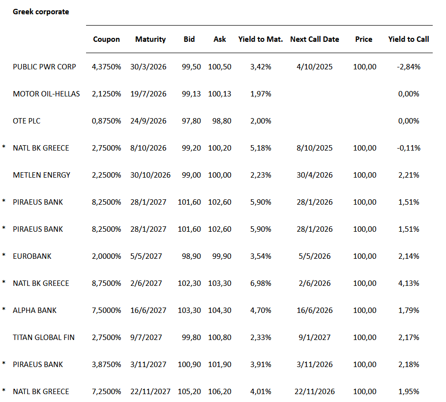Click the 6,98% yield to maturity cell
446x402 pixels.
coord(261,283)
